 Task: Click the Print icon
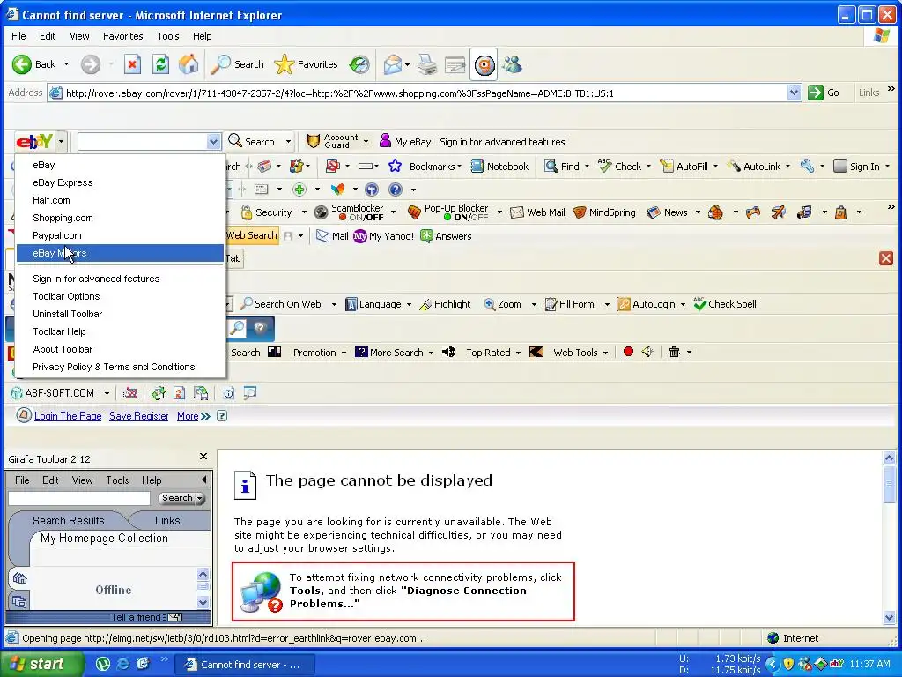[426, 64]
